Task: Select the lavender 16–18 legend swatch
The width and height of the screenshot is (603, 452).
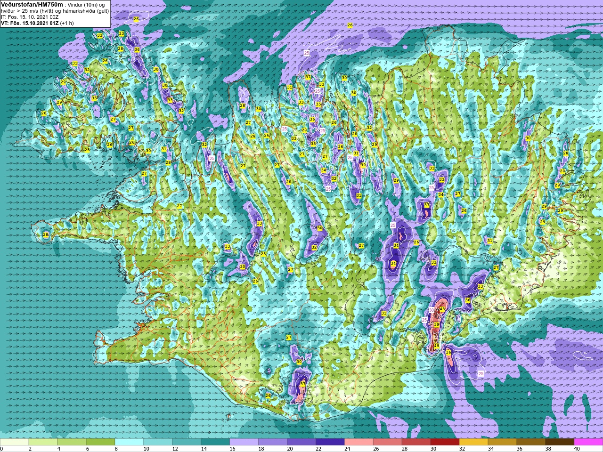Action: (244, 442)
